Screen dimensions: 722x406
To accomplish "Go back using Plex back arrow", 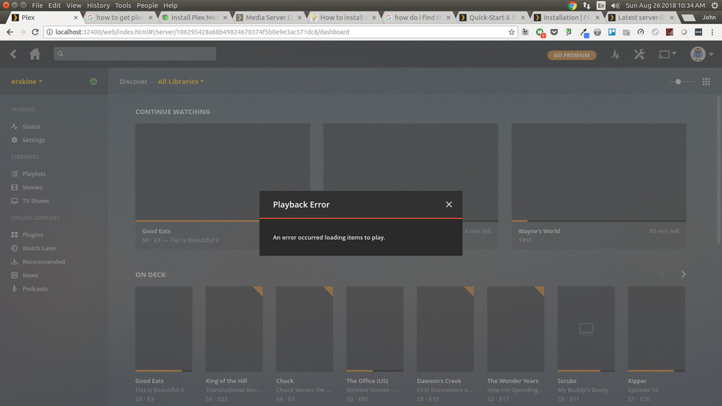I will [x=13, y=54].
